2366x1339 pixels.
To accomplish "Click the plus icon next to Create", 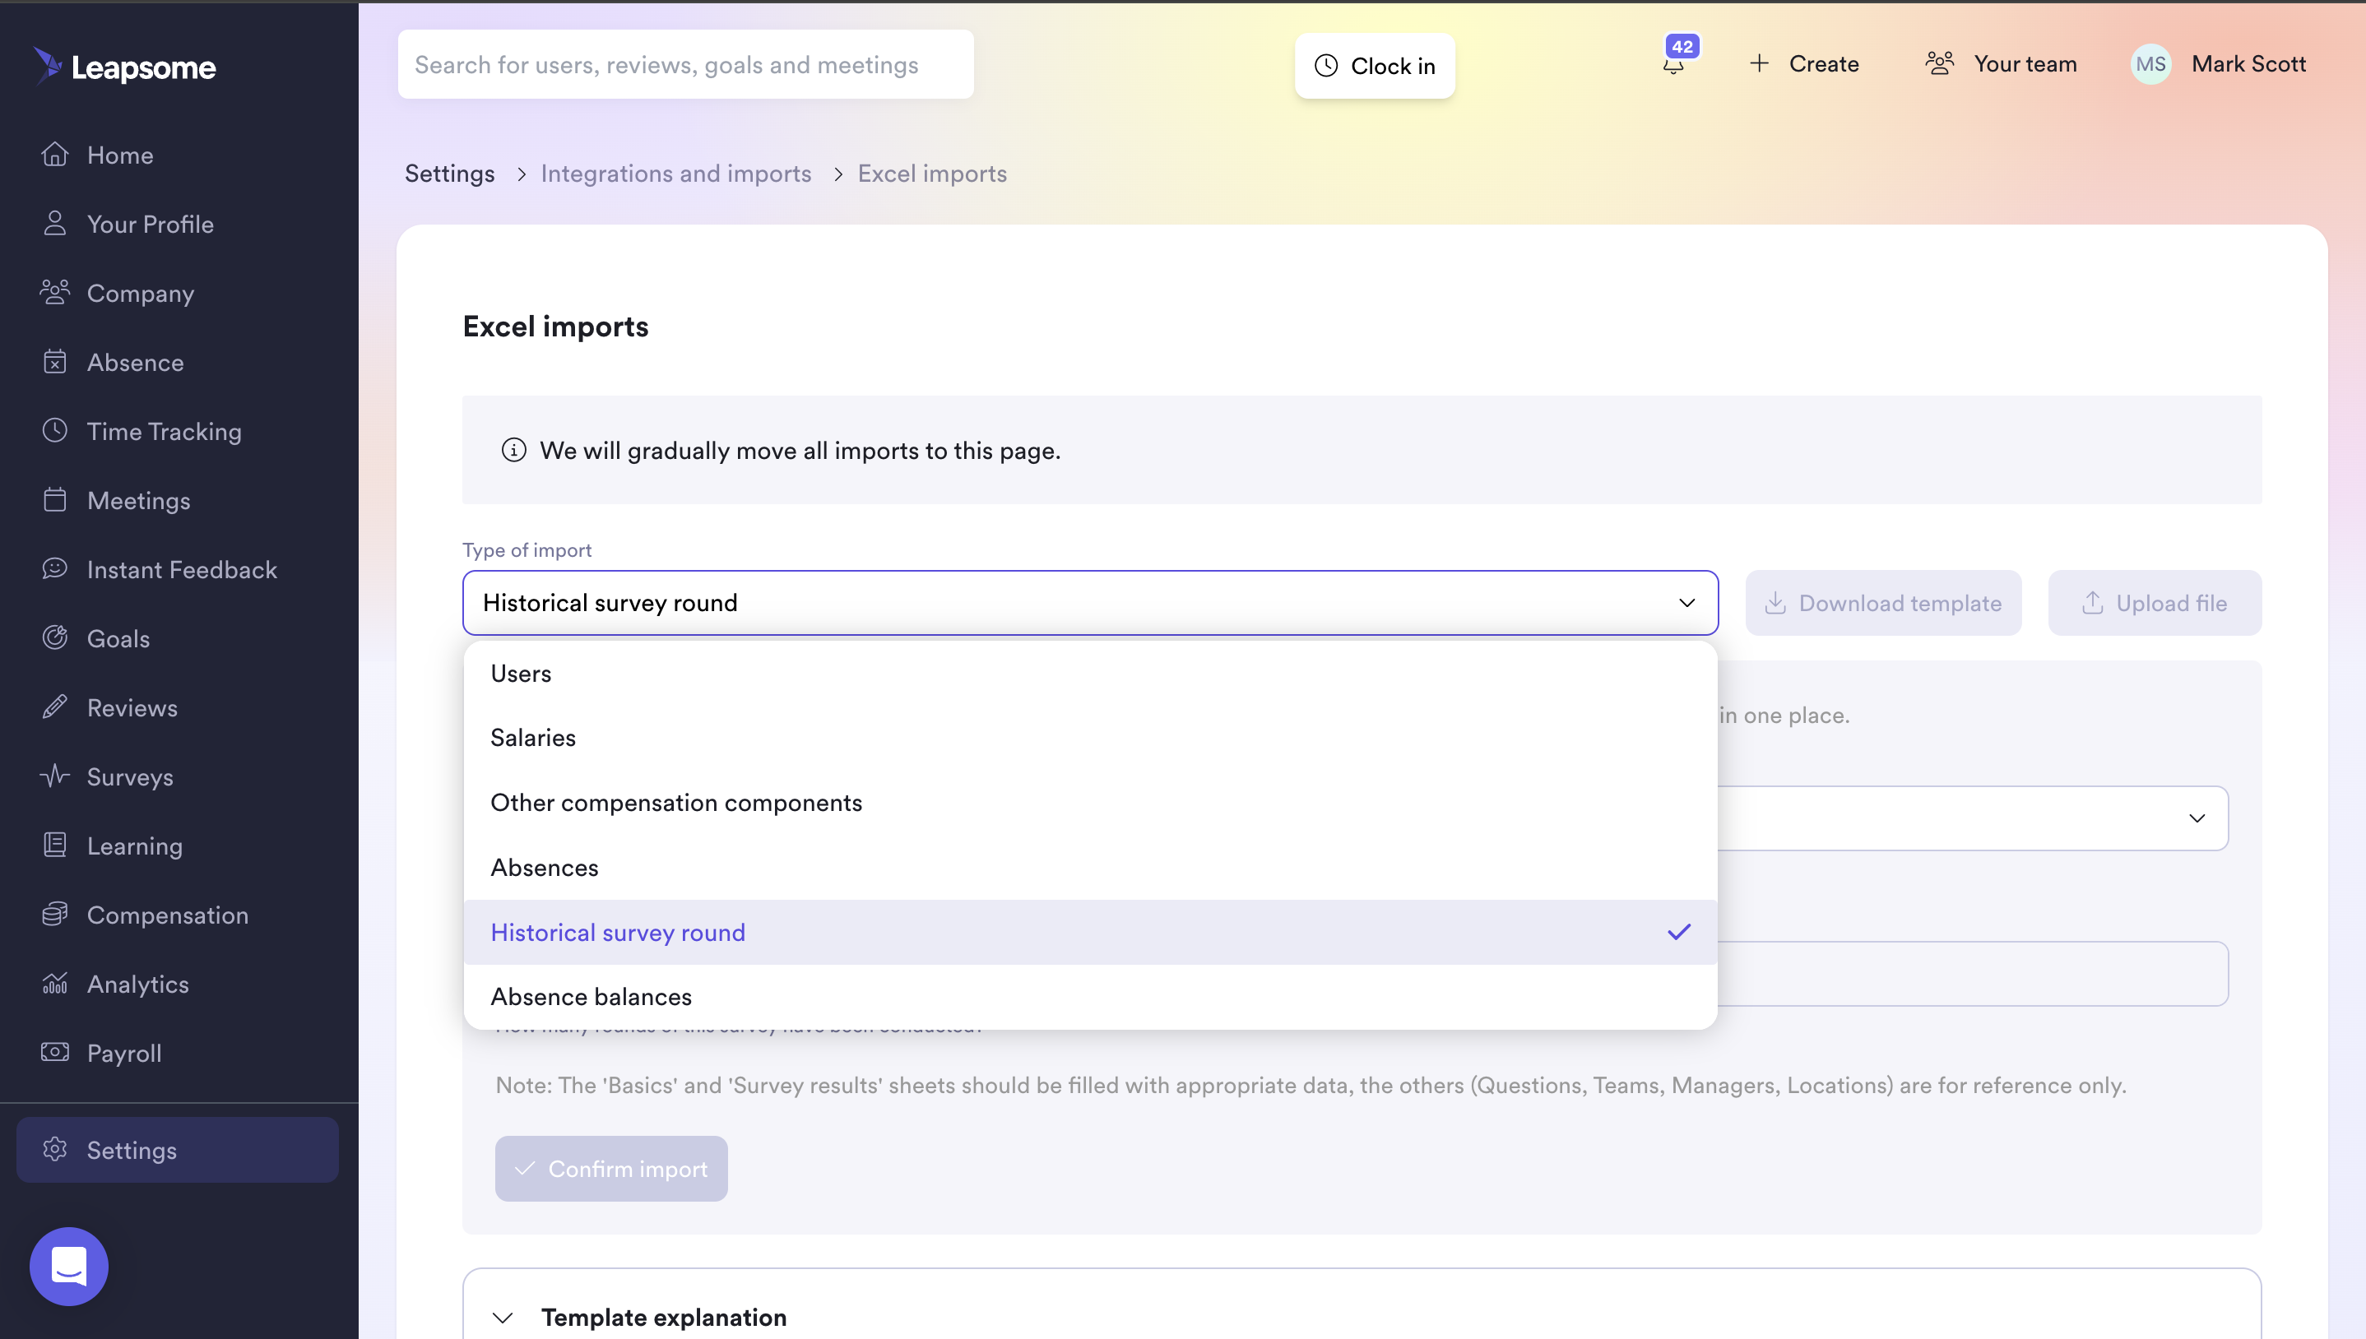I will tap(1759, 63).
